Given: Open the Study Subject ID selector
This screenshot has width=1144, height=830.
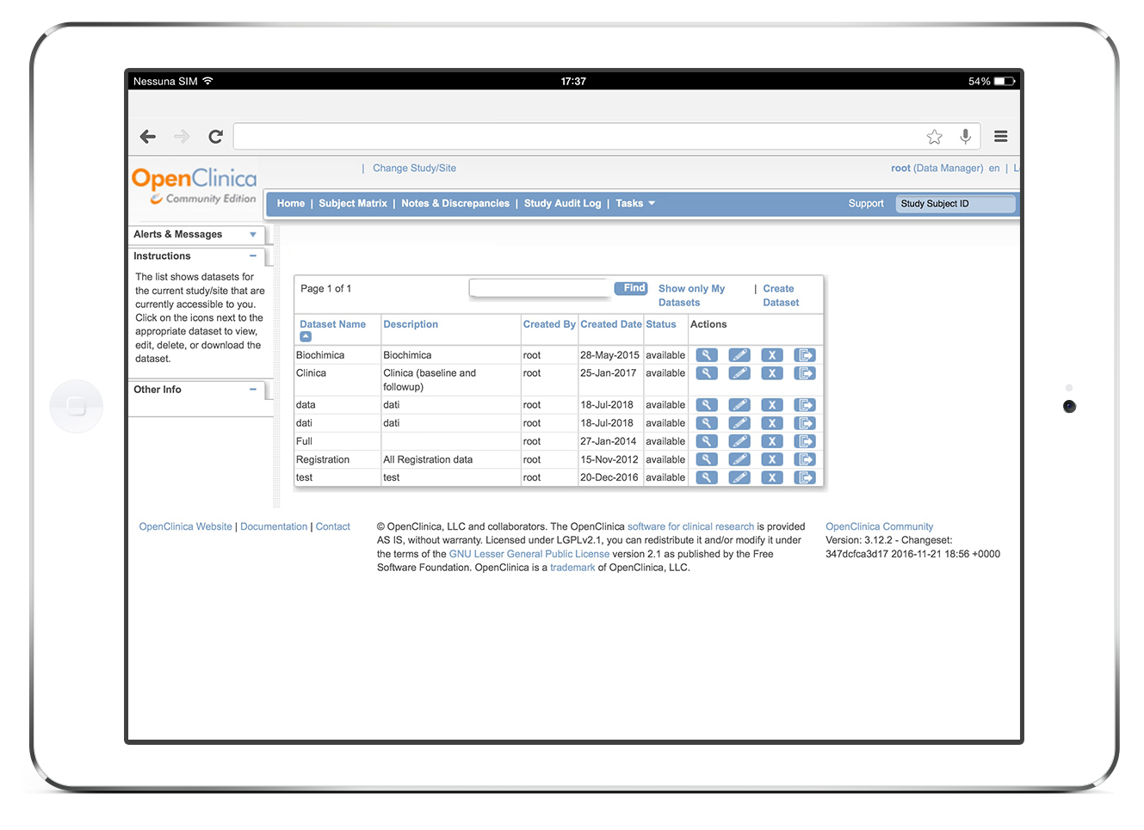Looking at the screenshot, I should 955,204.
